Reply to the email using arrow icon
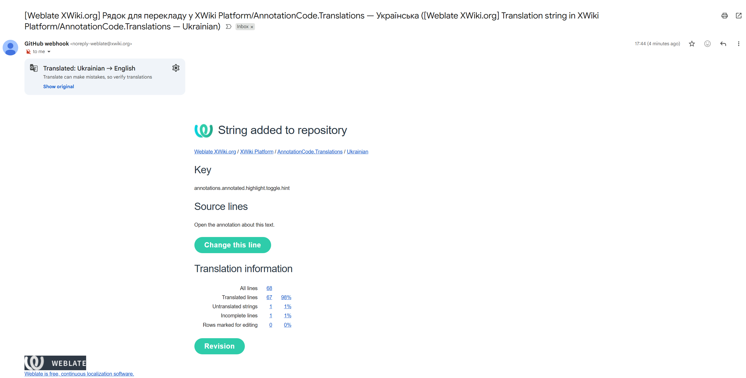Screen dimensions: 746x378 pos(723,44)
